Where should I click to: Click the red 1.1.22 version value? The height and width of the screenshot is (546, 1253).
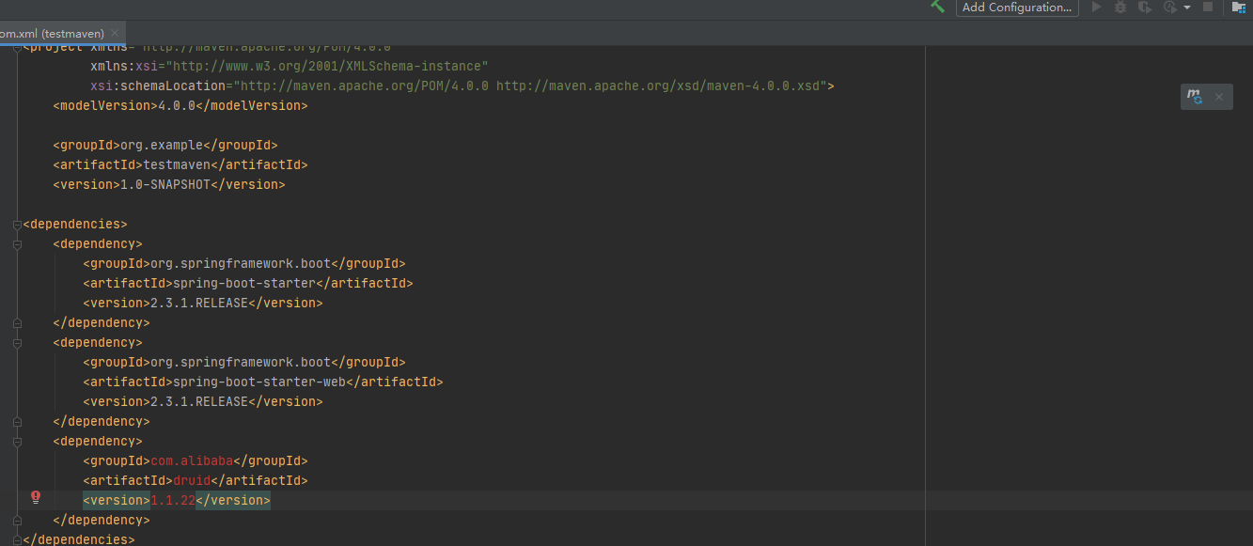[x=173, y=500]
